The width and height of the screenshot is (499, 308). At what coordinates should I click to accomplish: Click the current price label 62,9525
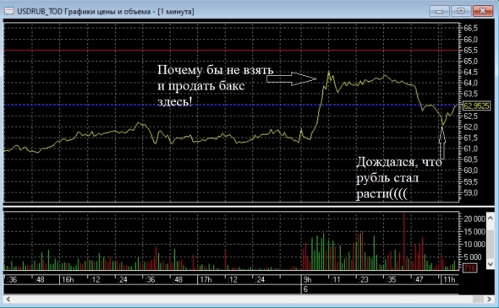(x=476, y=105)
